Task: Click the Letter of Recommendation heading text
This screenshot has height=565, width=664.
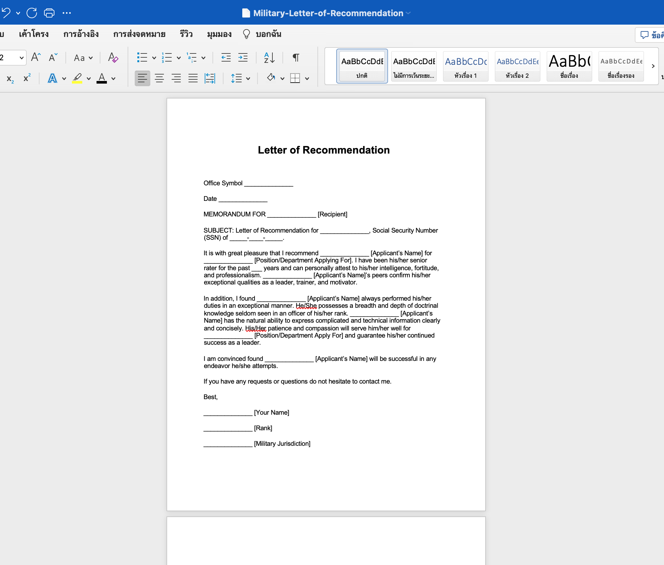Action: pyautogui.click(x=324, y=150)
